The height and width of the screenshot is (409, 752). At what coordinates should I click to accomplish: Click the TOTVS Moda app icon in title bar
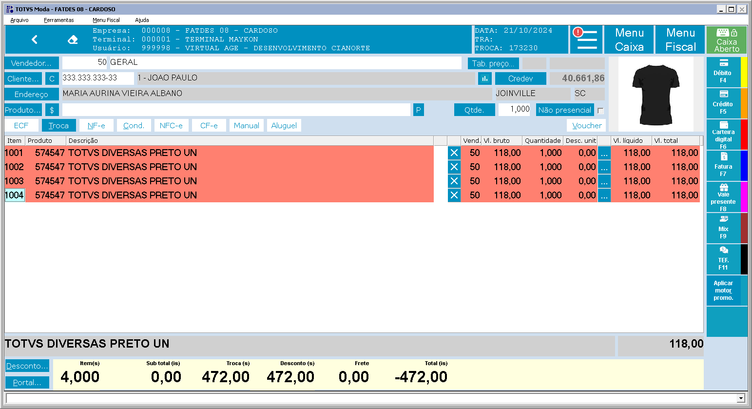click(x=10, y=9)
